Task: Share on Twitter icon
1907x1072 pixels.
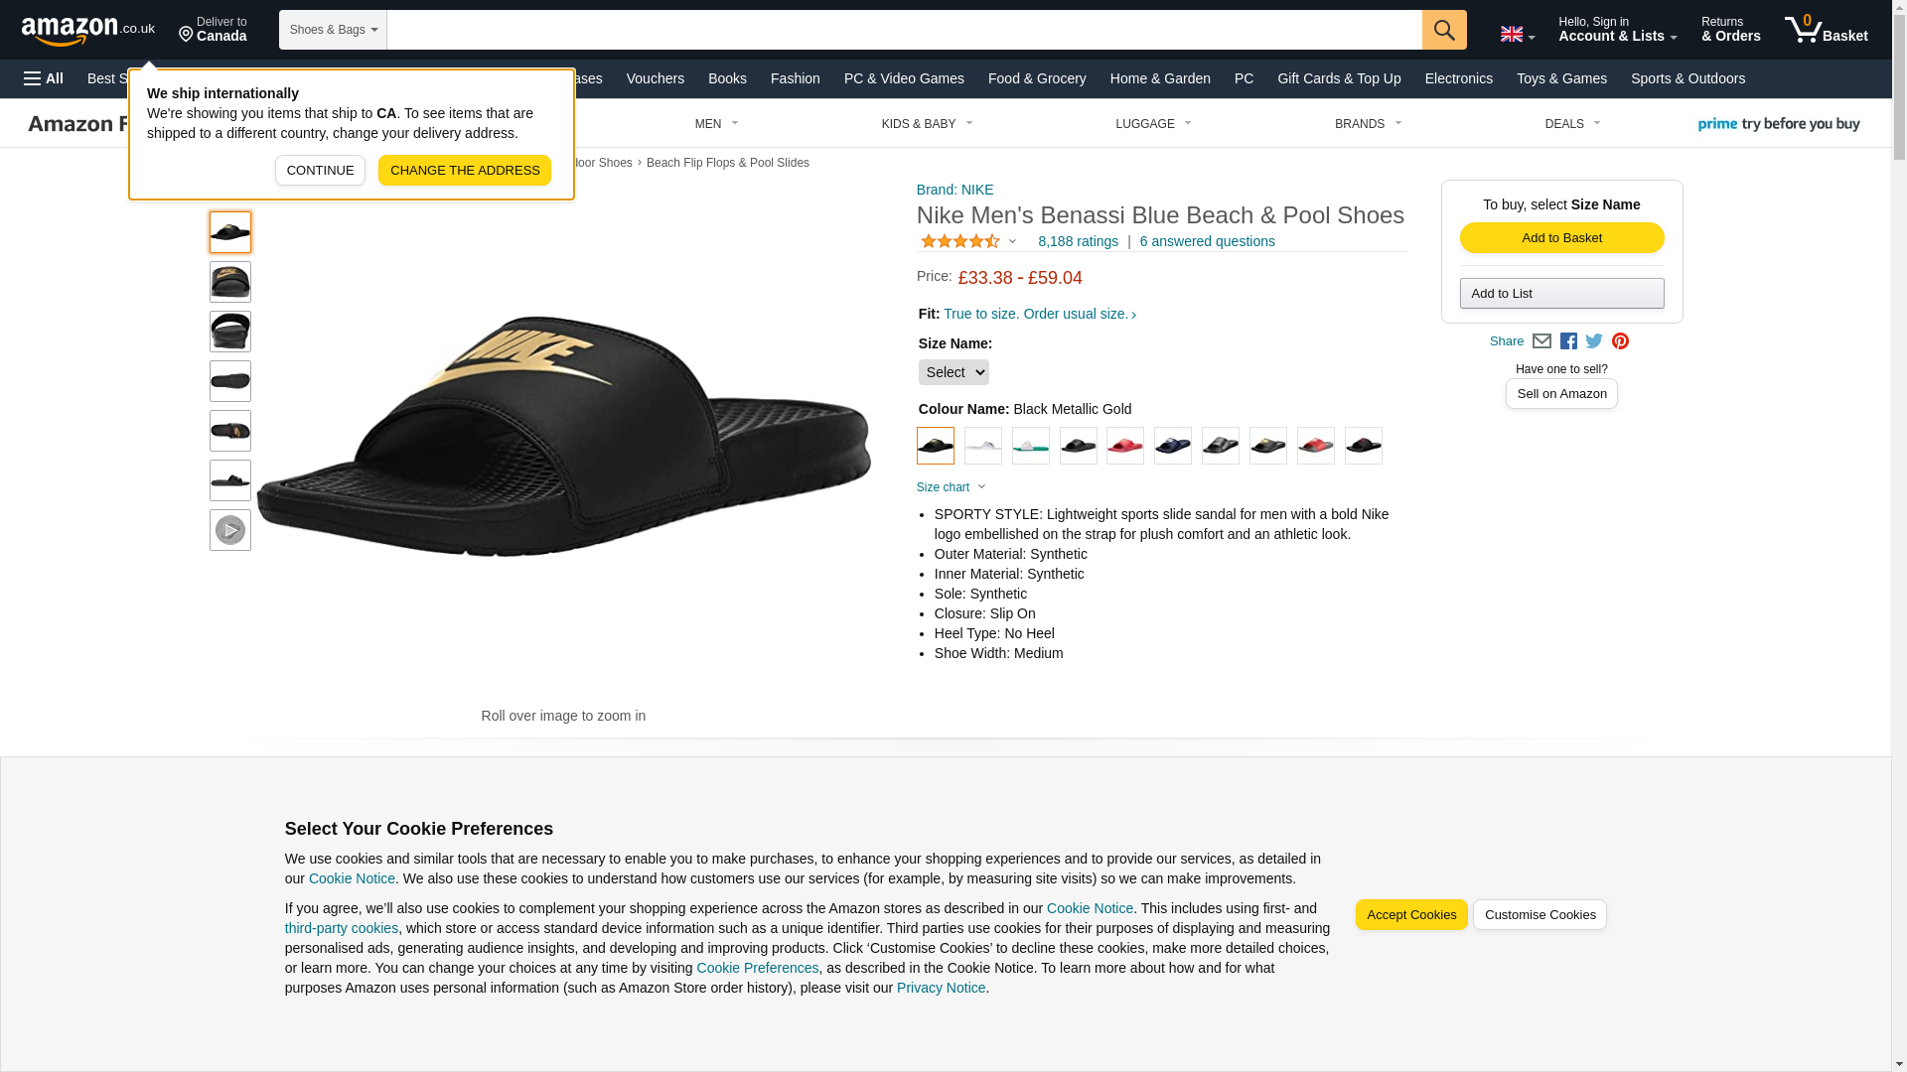Action: click(1593, 341)
